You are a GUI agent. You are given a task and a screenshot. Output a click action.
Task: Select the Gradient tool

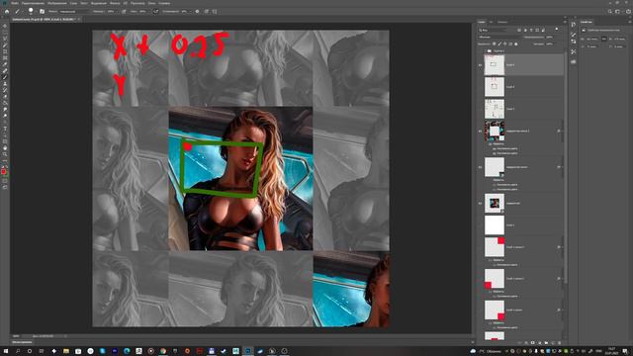click(5, 103)
